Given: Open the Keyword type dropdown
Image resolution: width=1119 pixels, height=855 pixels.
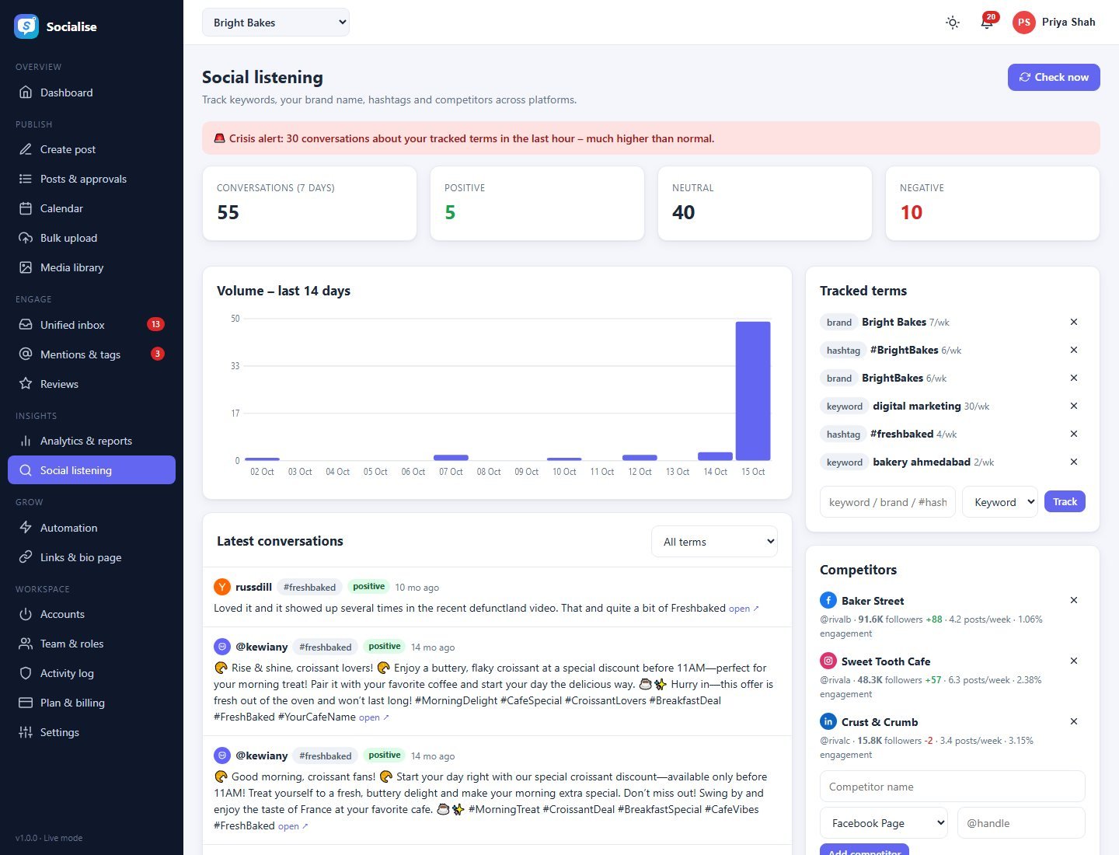Looking at the screenshot, I should click(1000, 502).
